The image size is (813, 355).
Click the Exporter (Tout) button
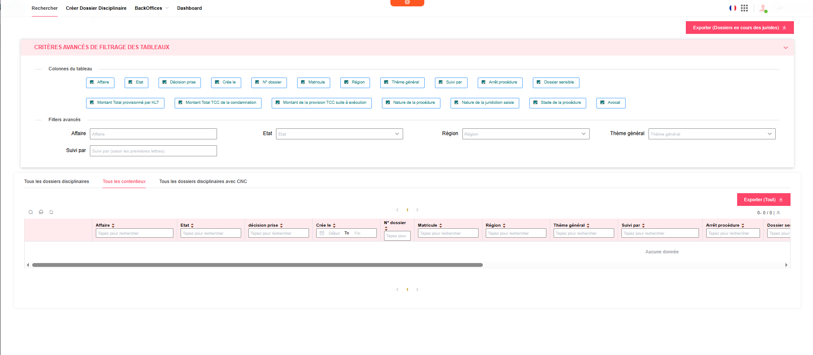click(x=763, y=200)
